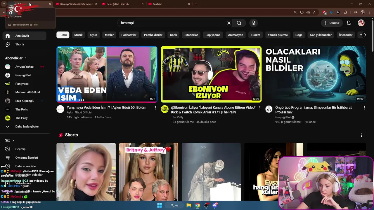The image size is (374, 210).
Task: Open the Windows Start menu
Action: 160,205
